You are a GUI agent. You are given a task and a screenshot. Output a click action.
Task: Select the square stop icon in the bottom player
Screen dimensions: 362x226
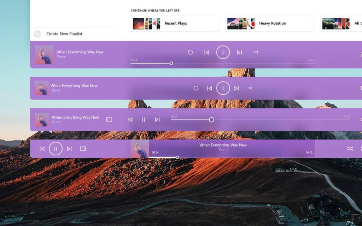click(82, 149)
